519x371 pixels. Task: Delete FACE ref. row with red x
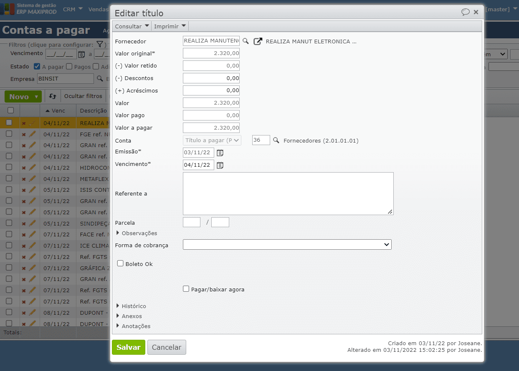(x=24, y=235)
